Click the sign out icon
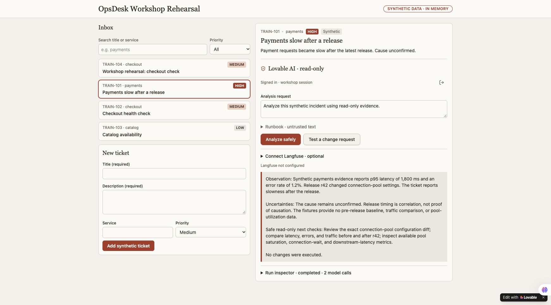 (442, 82)
